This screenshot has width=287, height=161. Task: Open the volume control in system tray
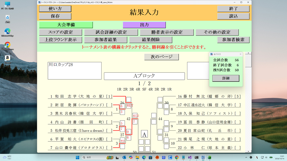click(x=266, y=157)
